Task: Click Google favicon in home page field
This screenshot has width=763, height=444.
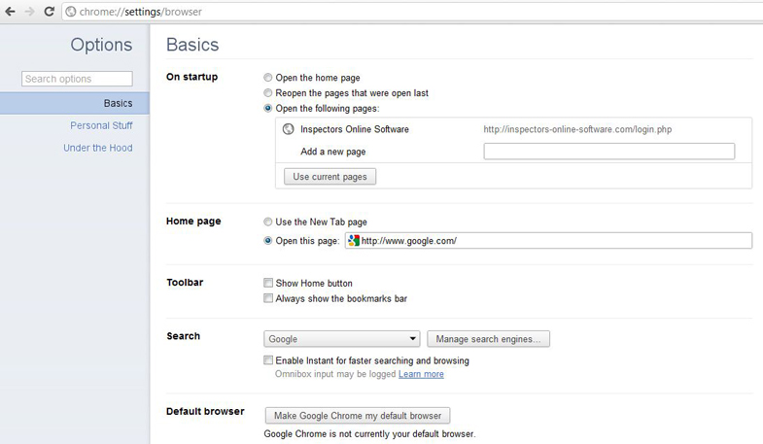Action: pos(354,240)
